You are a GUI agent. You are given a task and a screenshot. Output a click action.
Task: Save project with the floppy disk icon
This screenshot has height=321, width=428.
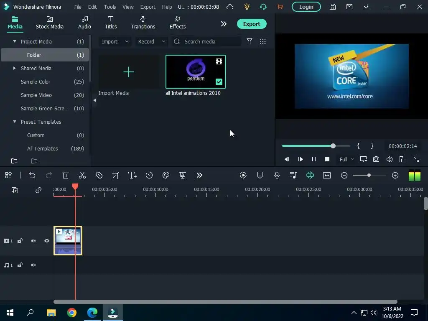tap(332, 7)
